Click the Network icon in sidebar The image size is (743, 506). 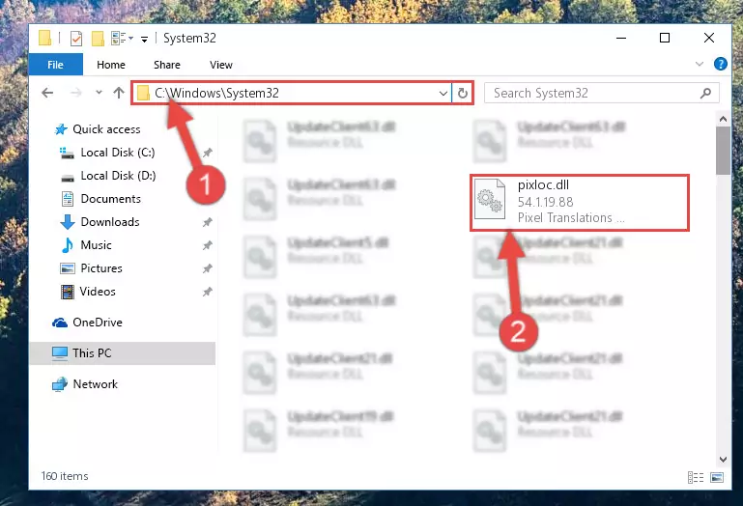click(60, 384)
